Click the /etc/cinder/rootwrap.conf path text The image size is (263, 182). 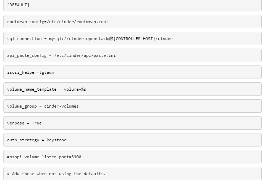tap(77, 22)
